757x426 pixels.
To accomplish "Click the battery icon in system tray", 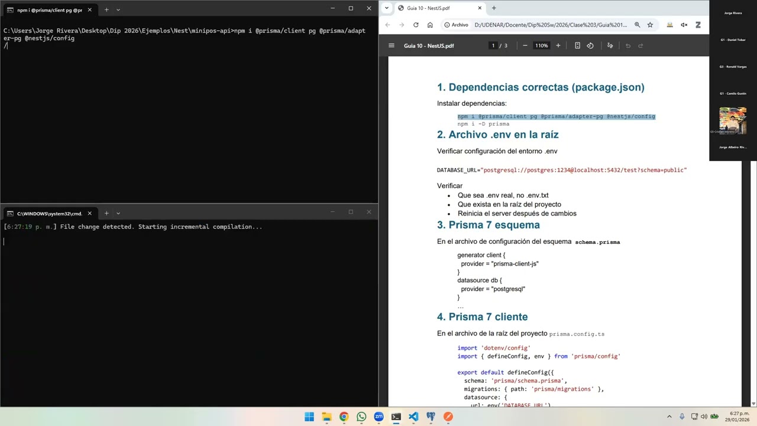I will (714, 417).
